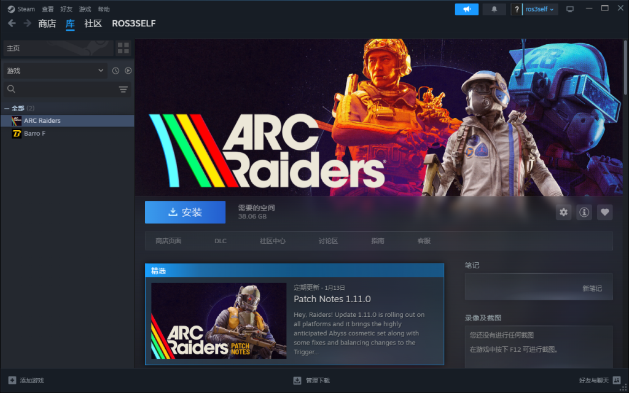Click the announcements megaphone icon
Viewport: 629px width, 393px height.
[x=466, y=9]
